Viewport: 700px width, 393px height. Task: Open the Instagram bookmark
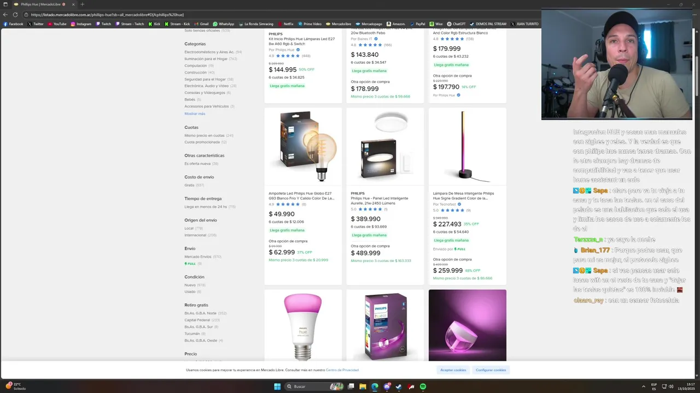click(81, 24)
